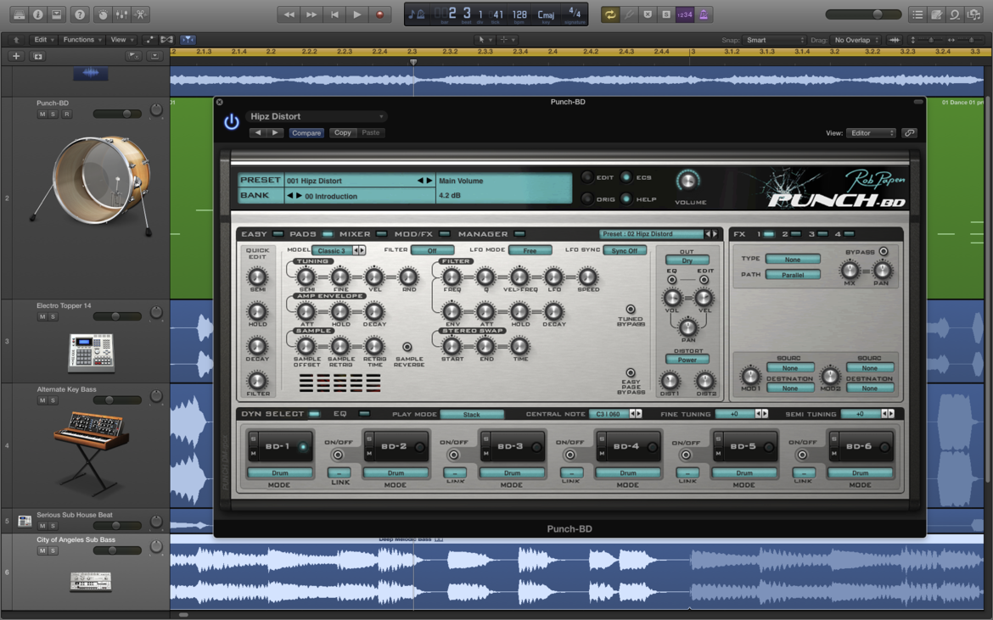Click the Punch-BD track kick drum icon
This screenshot has height=620, width=993.
[x=93, y=185]
